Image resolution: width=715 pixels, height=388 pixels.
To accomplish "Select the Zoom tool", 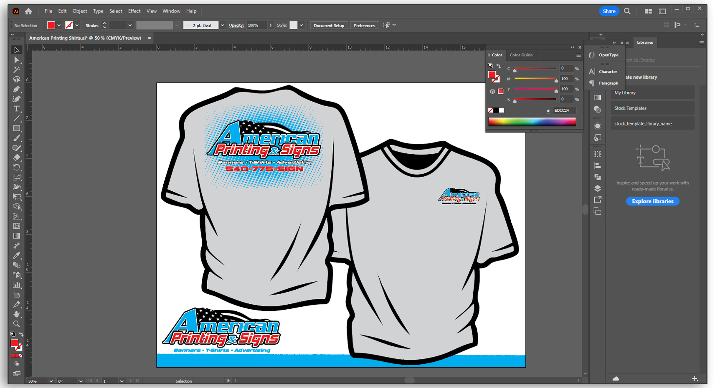I will (x=17, y=324).
